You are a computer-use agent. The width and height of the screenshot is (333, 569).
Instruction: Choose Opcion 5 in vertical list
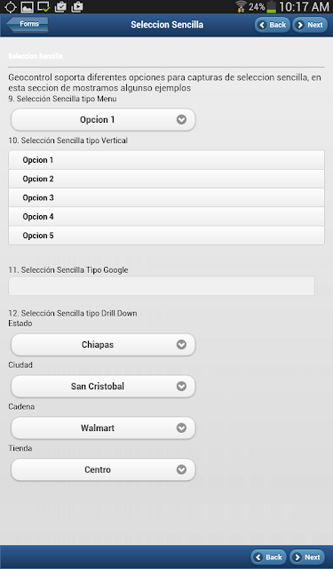(166, 236)
